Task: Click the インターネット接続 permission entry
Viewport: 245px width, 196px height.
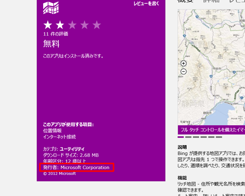Action: pyautogui.click(x=59, y=137)
